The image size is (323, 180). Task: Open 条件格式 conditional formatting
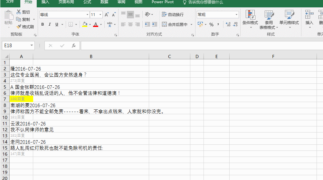click(x=250, y=19)
